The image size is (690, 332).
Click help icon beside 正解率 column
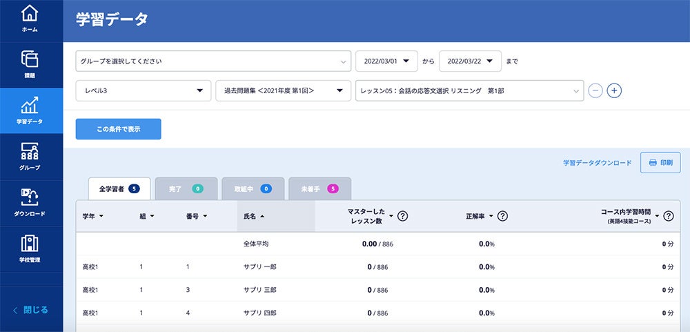pos(503,216)
